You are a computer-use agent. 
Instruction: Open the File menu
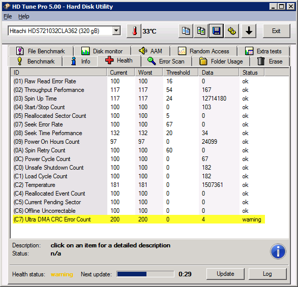click(8, 17)
